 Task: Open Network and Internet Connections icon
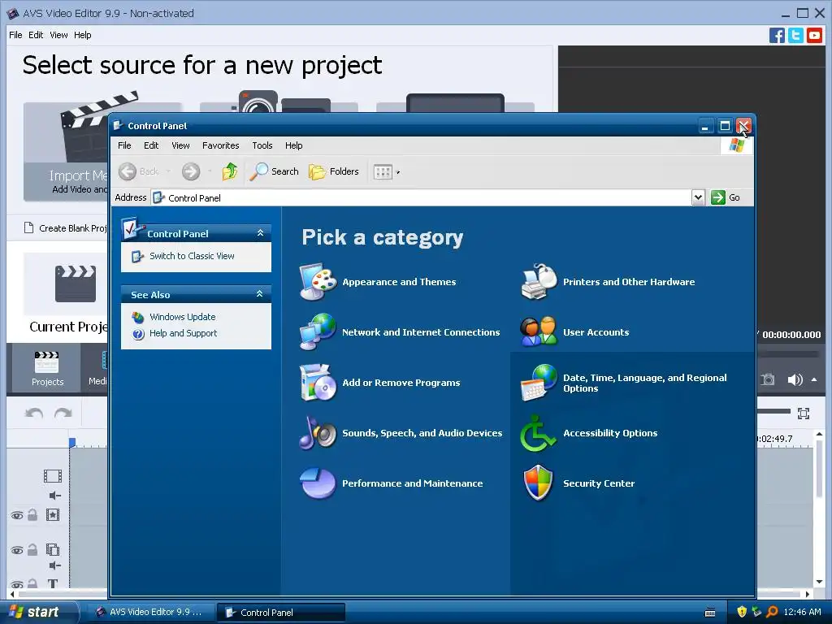[x=318, y=332]
